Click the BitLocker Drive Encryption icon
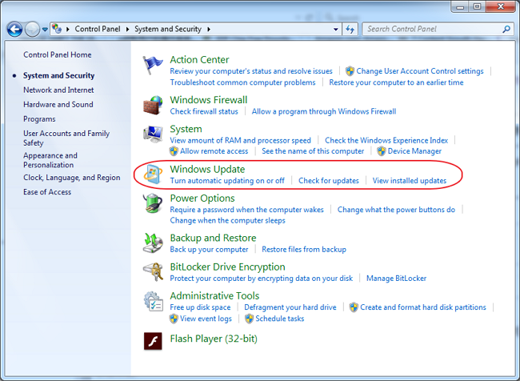520x381 pixels. pos(153,272)
